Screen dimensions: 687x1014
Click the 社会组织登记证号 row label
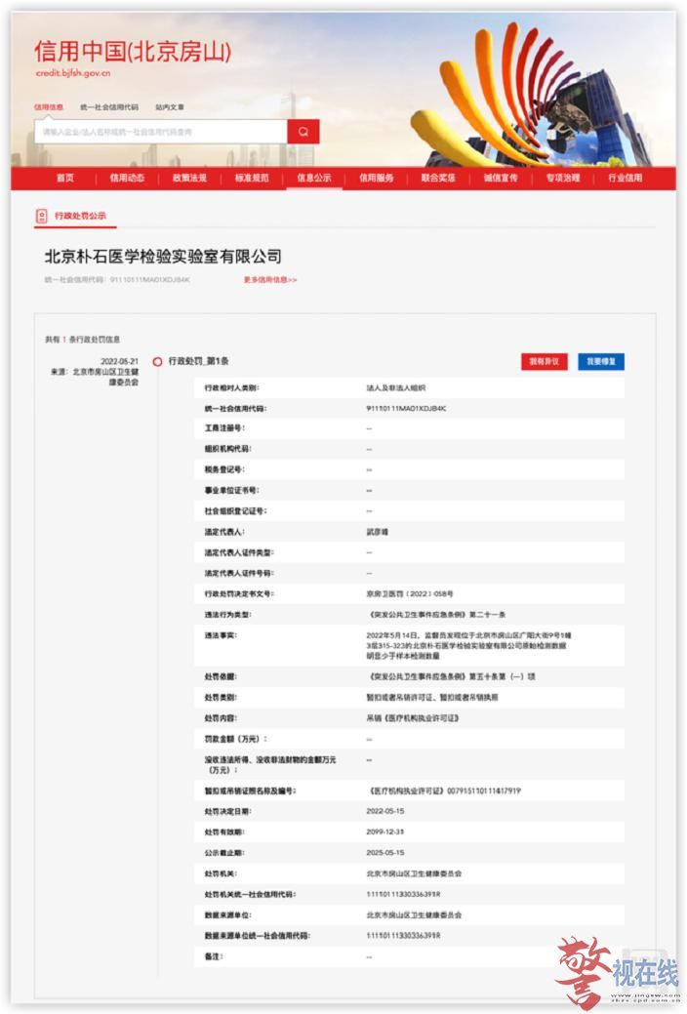tap(235, 510)
